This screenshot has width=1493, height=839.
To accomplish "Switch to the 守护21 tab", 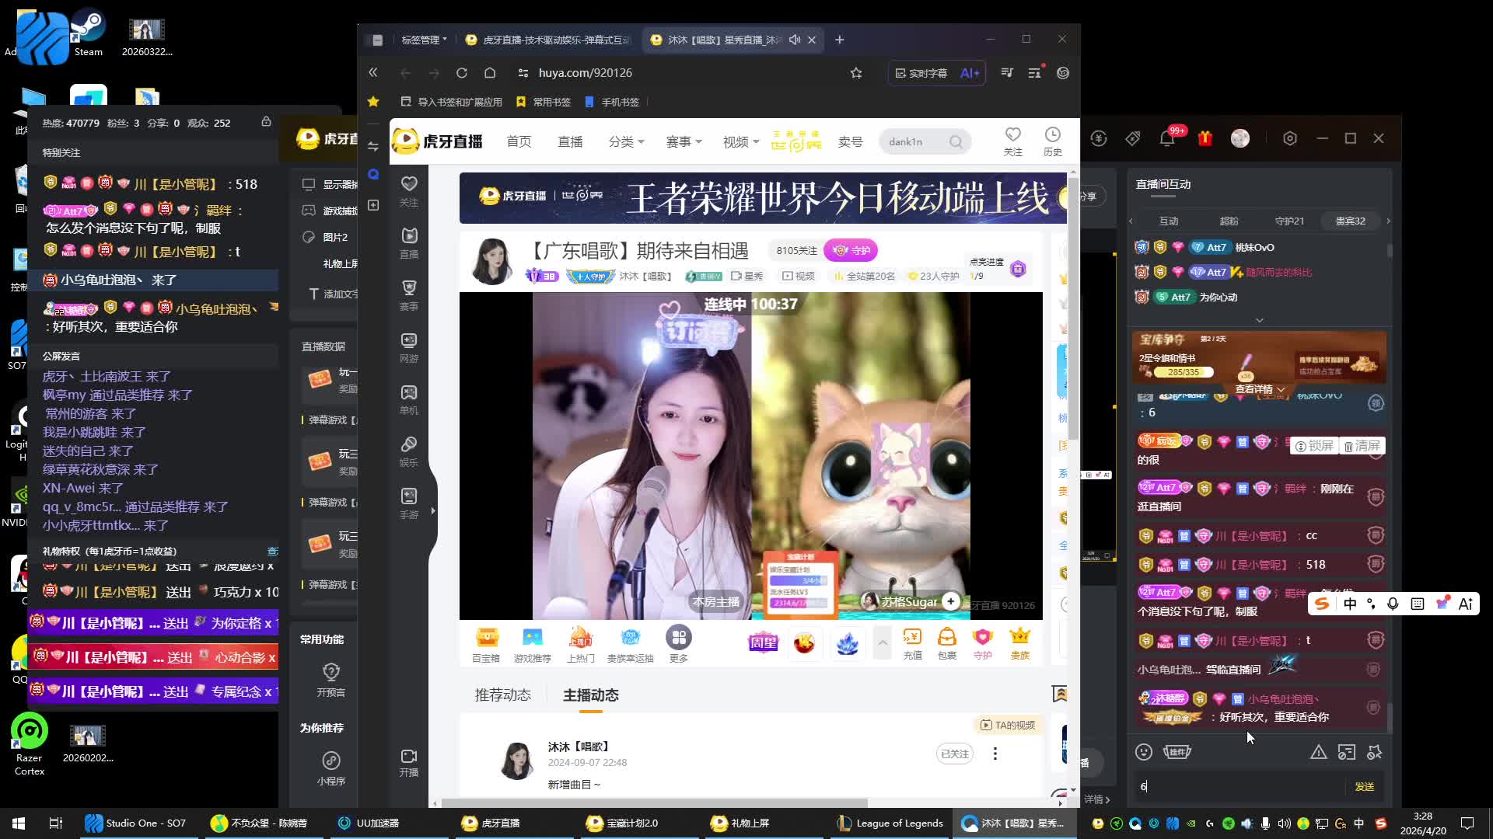I will [x=1288, y=221].
